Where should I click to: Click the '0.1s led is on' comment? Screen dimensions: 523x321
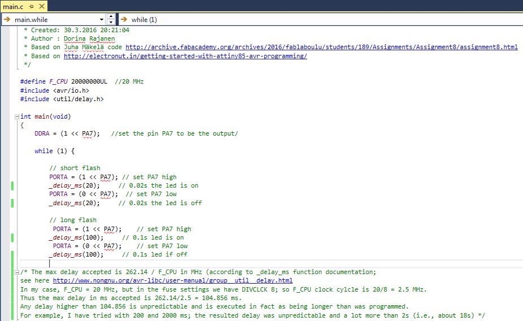(152, 237)
